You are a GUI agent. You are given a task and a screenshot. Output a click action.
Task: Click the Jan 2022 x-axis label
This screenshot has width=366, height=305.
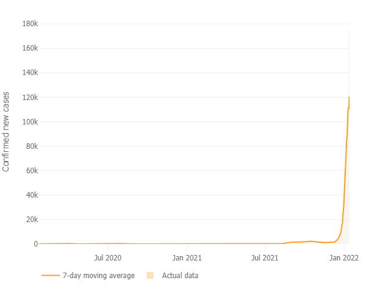(344, 258)
